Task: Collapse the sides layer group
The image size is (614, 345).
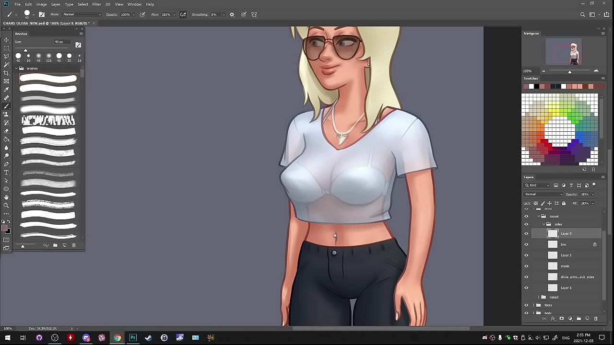Action: pos(543,224)
